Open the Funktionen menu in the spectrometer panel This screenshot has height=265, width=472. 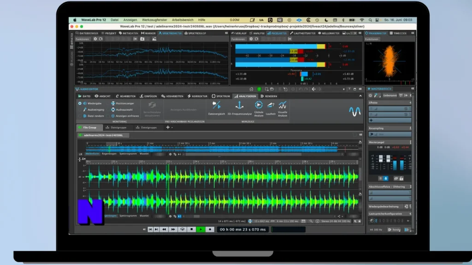tap(83, 39)
